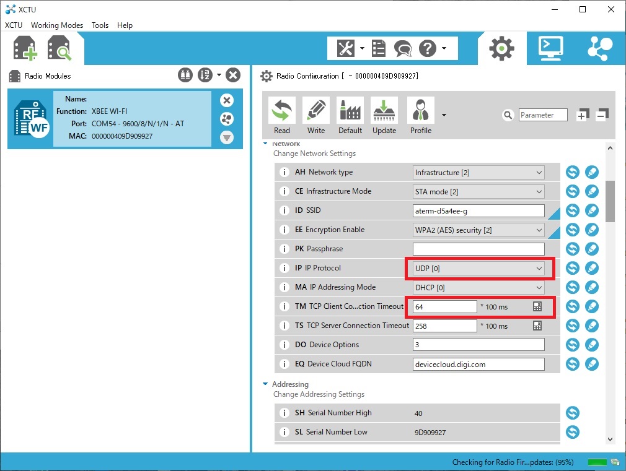Open the TM timeout calculator icon
Image resolution: width=626 pixels, height=471 pixels.
click(x=537, y=306)
